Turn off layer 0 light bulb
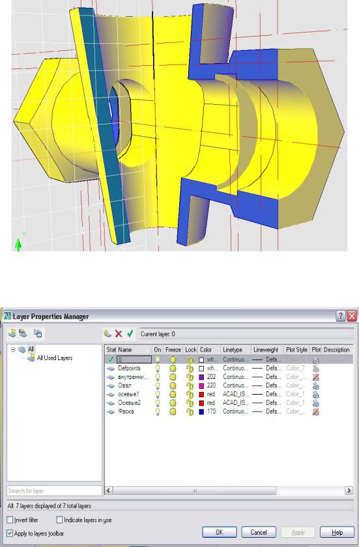This screenshot has height=547, width=359. coord(158,359)
